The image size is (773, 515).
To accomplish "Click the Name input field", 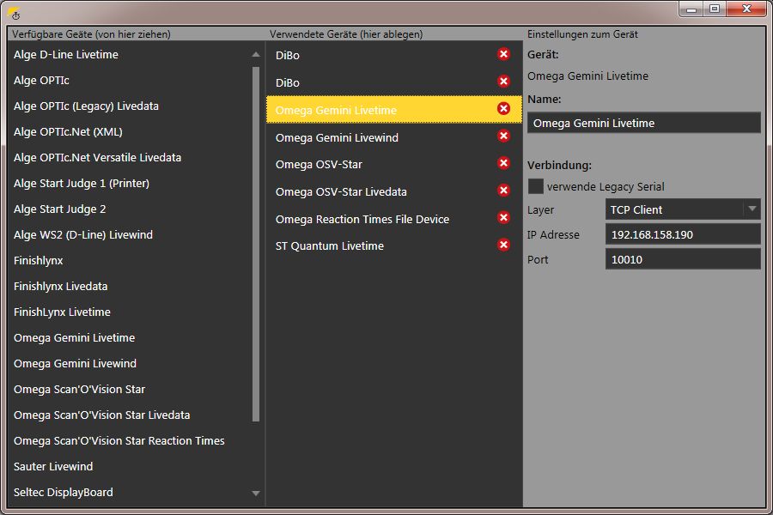I will click(644, 123).
